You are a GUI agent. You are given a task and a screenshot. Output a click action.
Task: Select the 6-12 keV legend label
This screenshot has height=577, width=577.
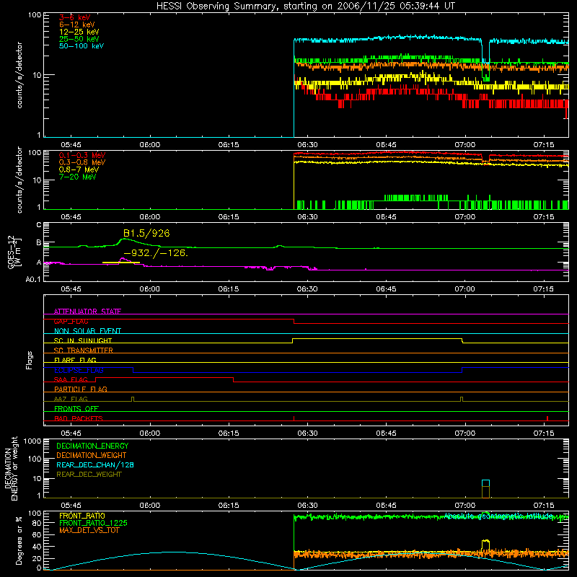click(x=77, y=25)
